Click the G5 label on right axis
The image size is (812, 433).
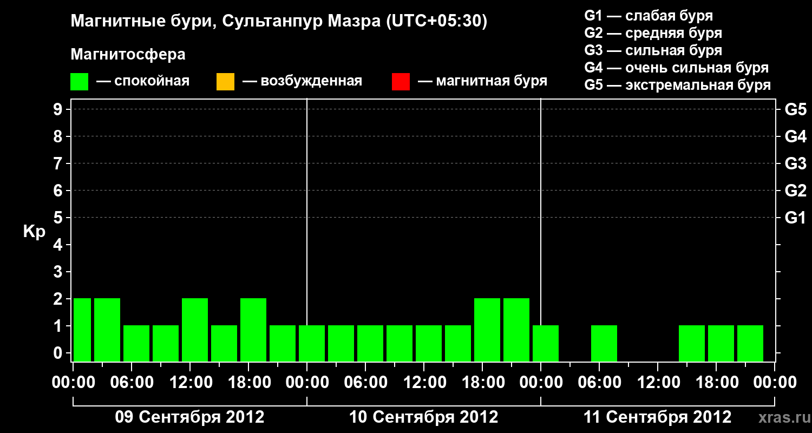coord(795,110)
